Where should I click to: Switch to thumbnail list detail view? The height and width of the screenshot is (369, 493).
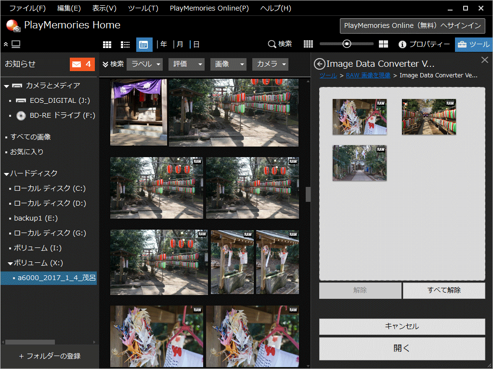(125, 45)
